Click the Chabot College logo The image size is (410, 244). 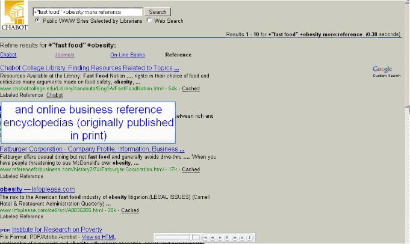coord(14,15)
